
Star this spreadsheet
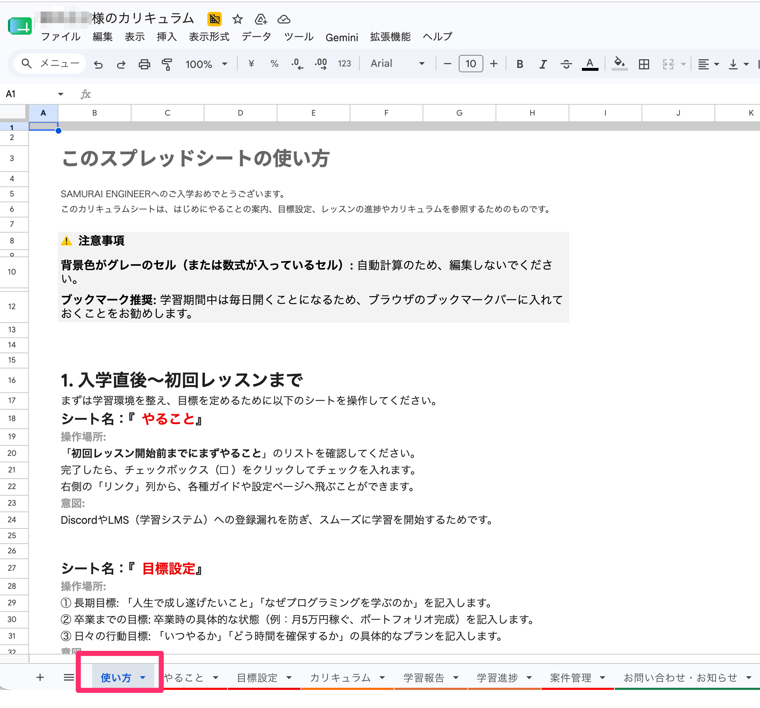click(x=238, y=19)
